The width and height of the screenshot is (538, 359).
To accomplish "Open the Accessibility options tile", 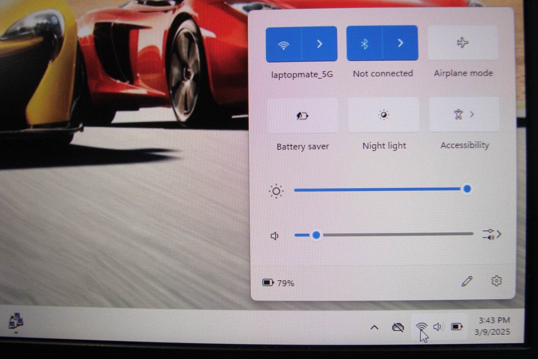I will pyautogui.click(x=464, y=115).
